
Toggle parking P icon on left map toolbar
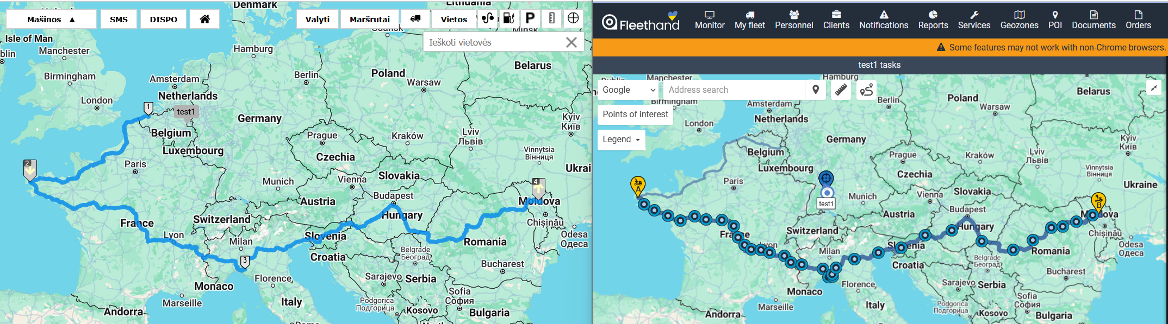(530, 19)
